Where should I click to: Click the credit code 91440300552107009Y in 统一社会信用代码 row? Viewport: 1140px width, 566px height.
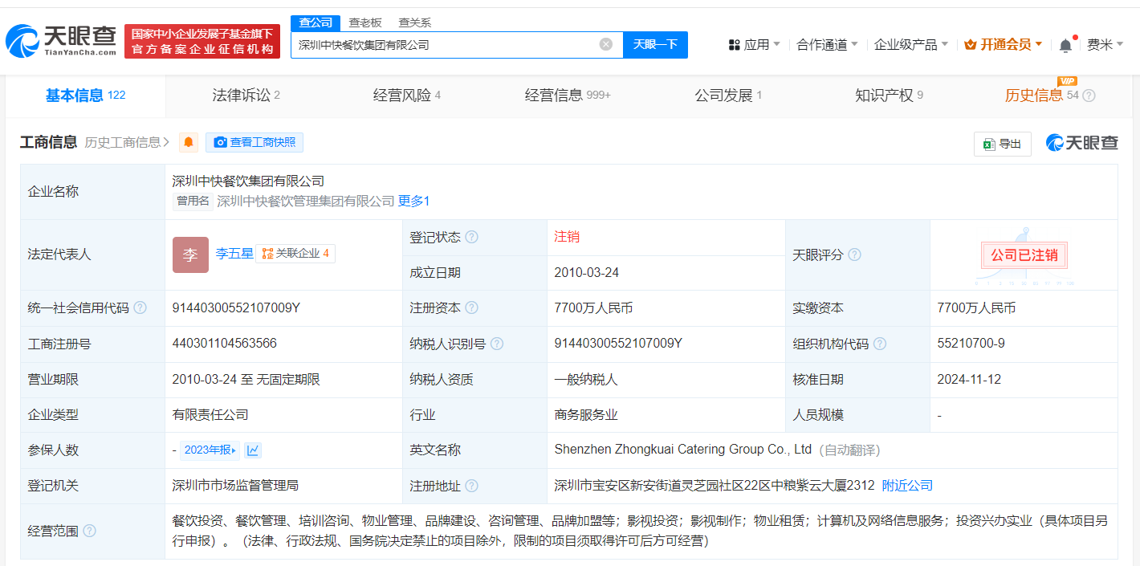236,307
